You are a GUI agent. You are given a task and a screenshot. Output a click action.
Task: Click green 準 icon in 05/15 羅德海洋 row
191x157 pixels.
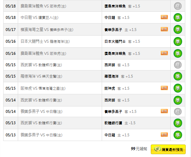(178, 76)
